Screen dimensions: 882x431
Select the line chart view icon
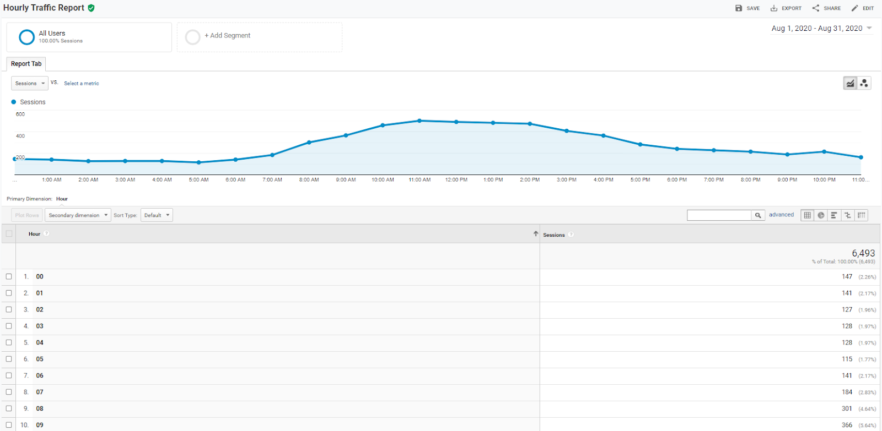[x=851, y=83]
